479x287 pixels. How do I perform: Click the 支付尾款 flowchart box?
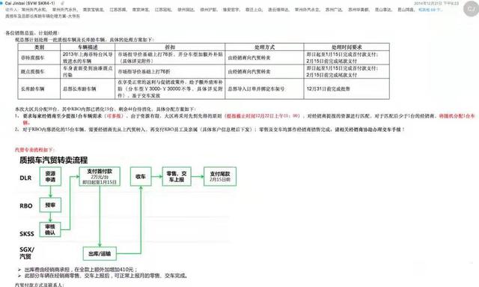220,177
